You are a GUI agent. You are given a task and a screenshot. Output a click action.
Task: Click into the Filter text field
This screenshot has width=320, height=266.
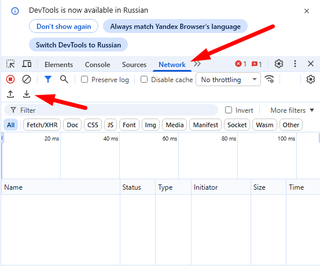111,110
